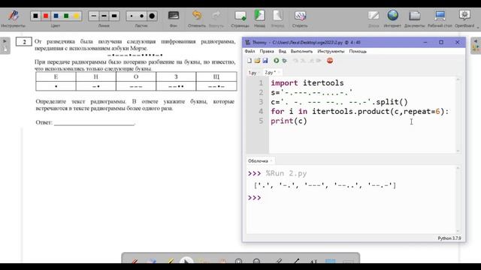481x270 pixels.
Task: Click the Вернуть redo arrow
Action: (216, 18)
